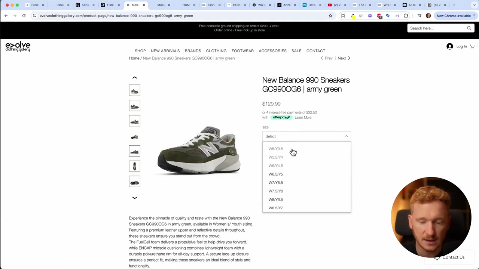Switch to the FilmF tab
This screenshot has height=269, width=479.
point(110,5)
